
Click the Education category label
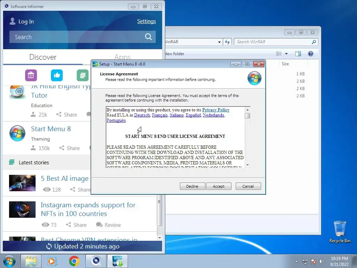tap(42, 105)
